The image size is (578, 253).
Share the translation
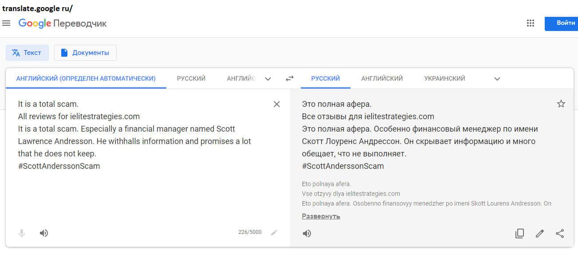(x=560, y=234)
